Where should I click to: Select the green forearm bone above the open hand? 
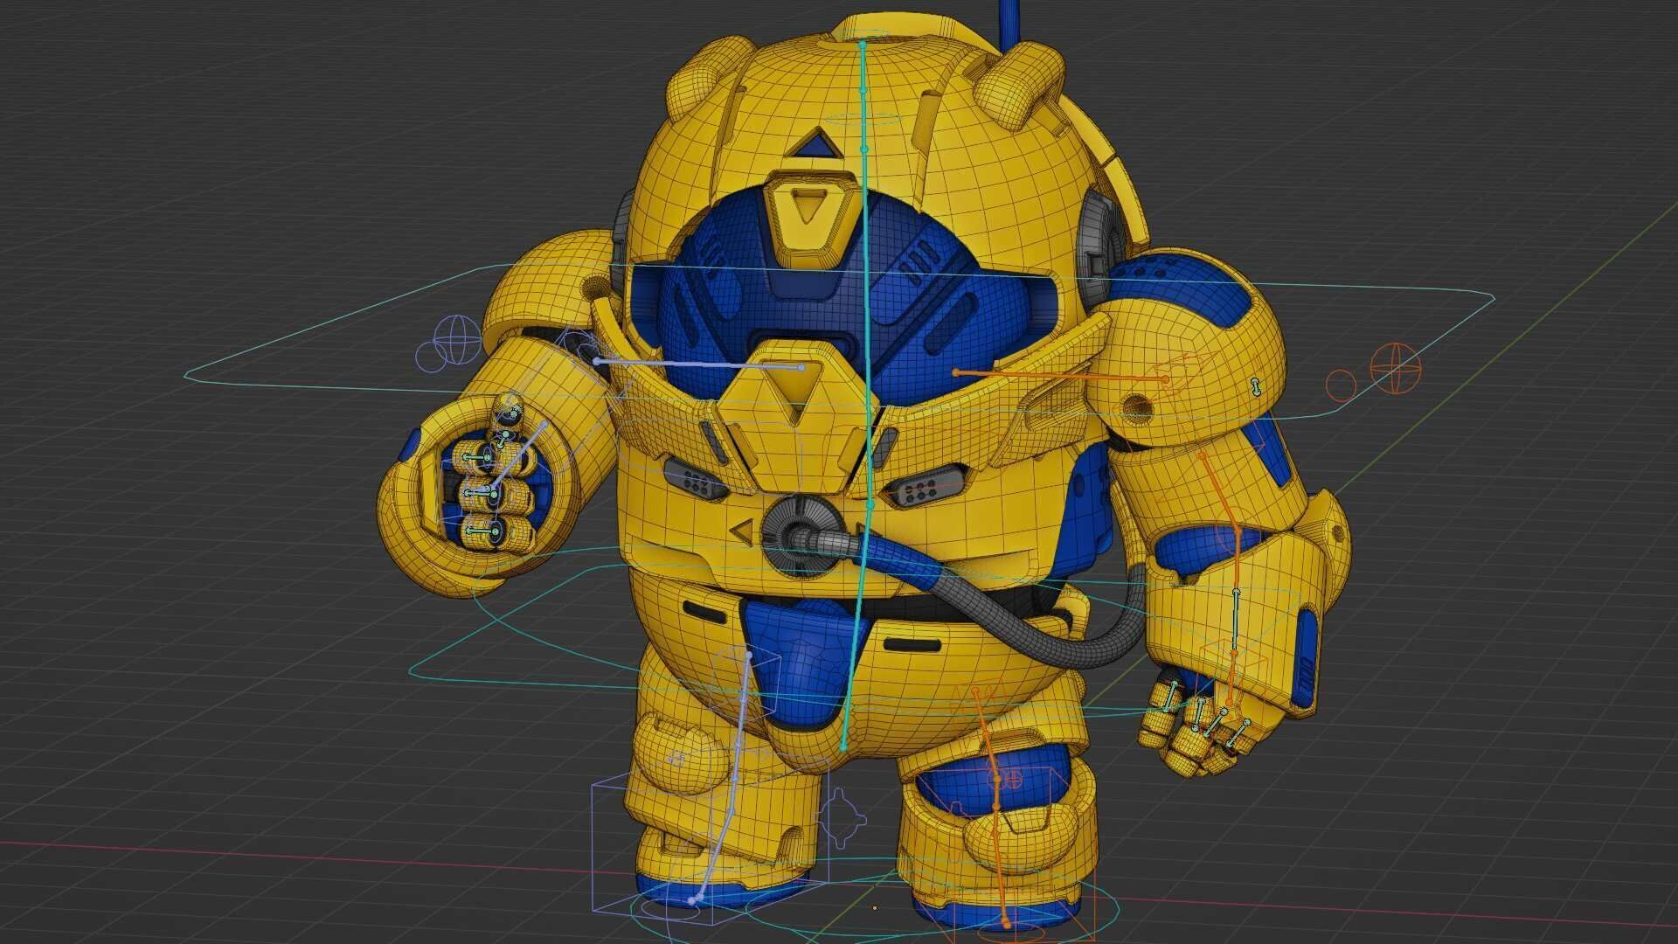[1236, 621]
